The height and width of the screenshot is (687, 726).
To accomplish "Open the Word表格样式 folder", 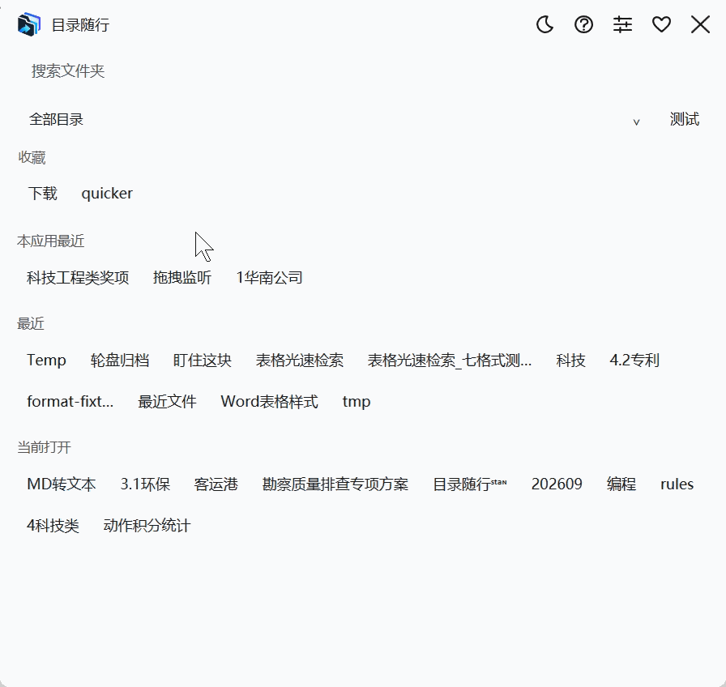I will tap(269, 401).
